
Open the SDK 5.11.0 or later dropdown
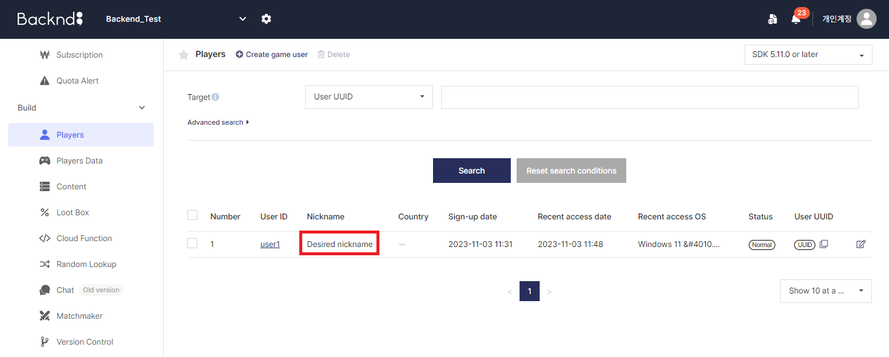point(808,55)
